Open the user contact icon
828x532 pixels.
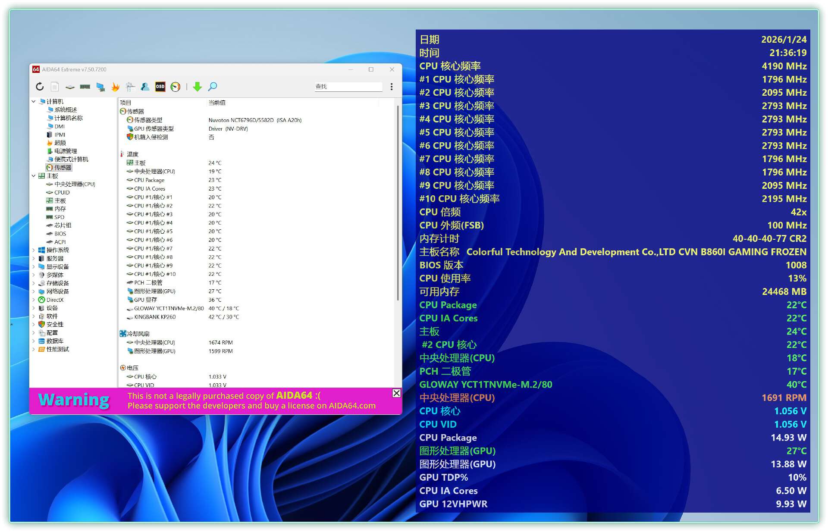145,87
